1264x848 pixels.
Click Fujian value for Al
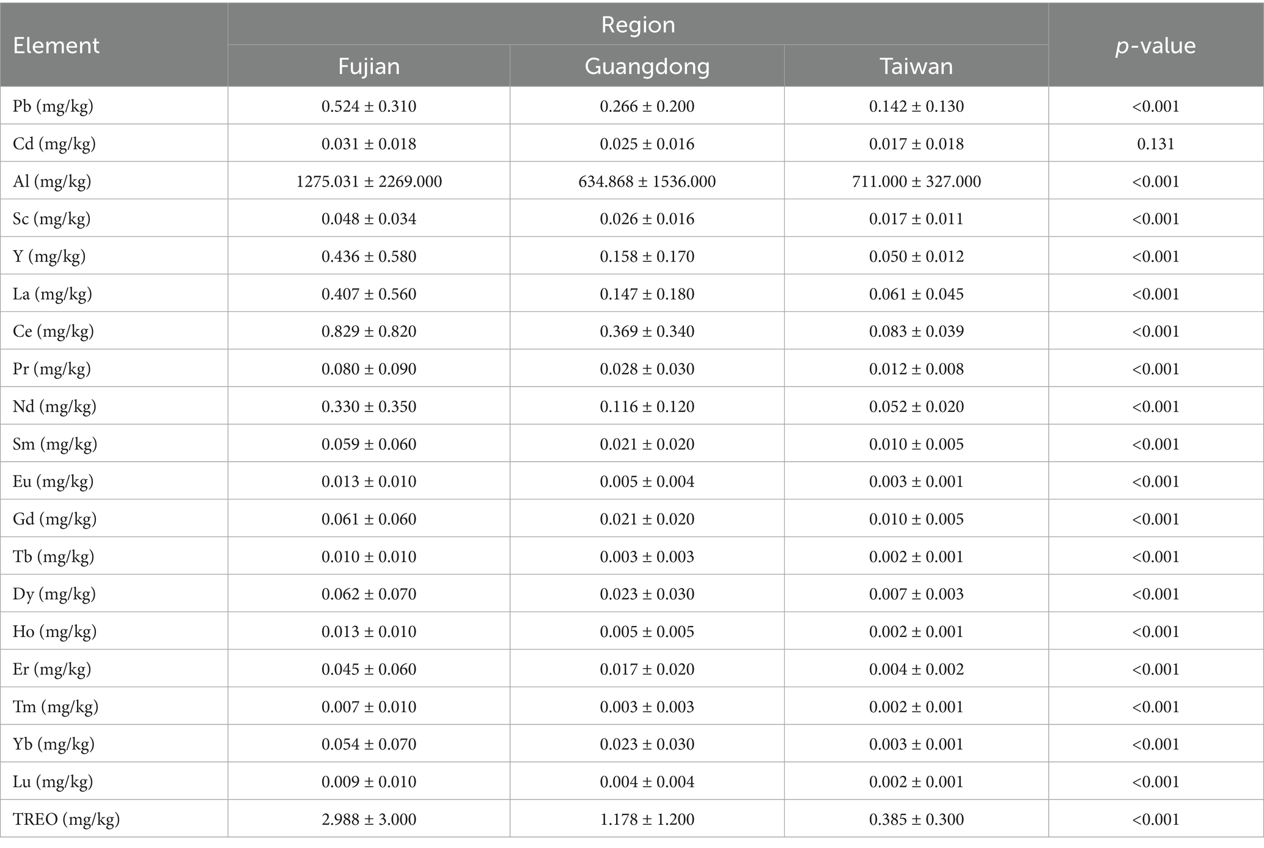[x=369, y=182]
